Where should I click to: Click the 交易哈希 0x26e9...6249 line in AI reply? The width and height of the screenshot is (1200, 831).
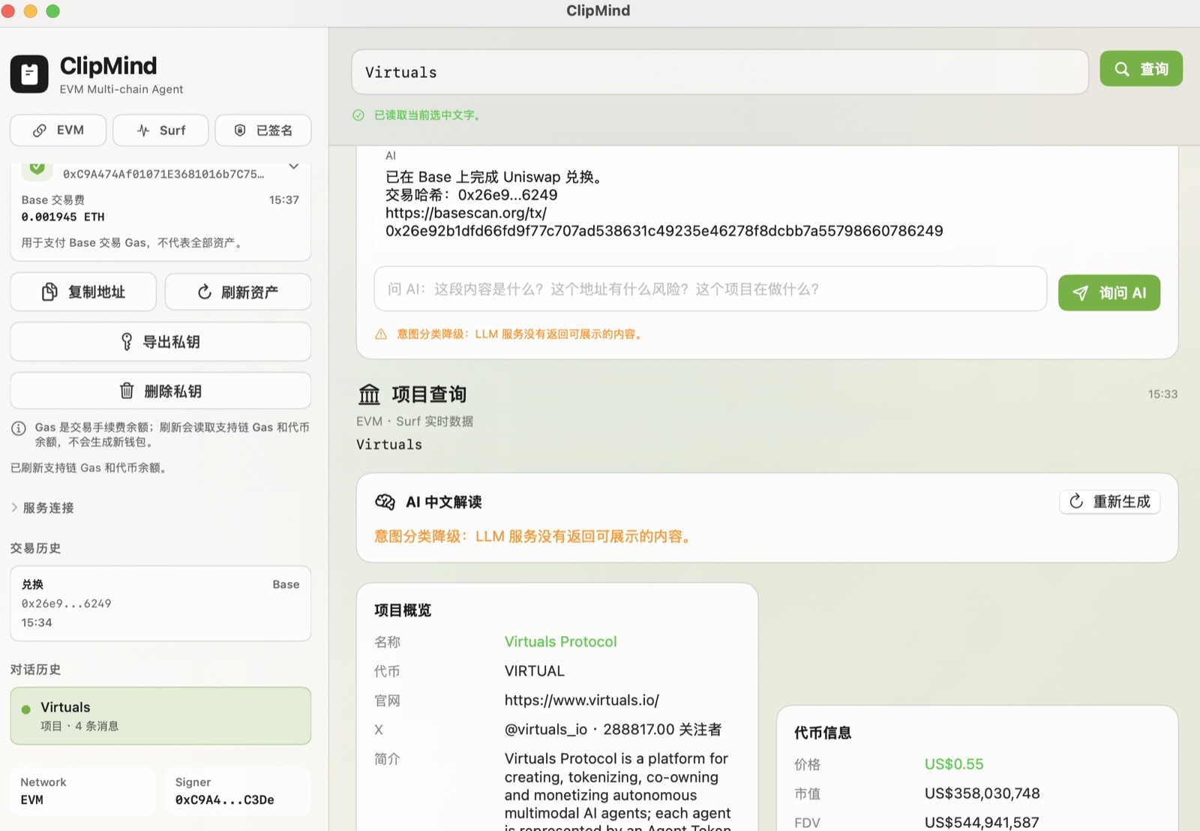click(x=472, y=195)
